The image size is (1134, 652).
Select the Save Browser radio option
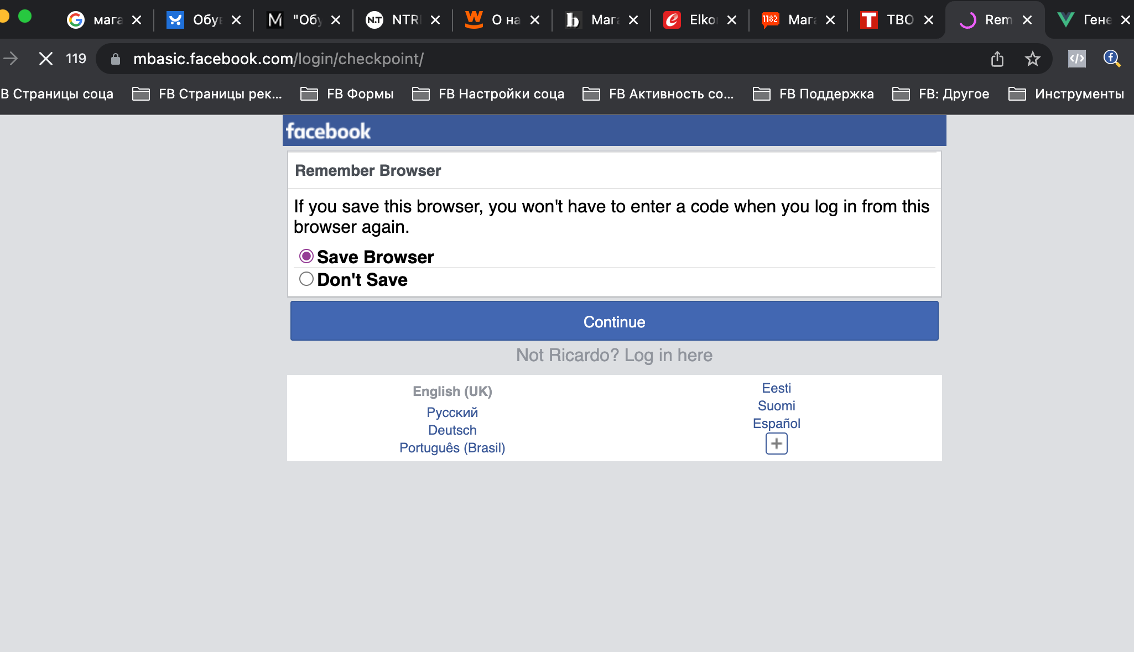coord(306,256)
